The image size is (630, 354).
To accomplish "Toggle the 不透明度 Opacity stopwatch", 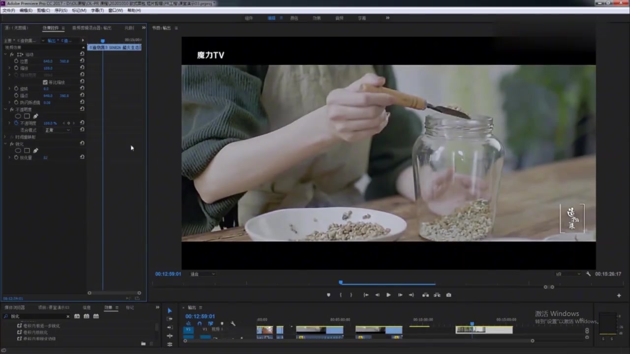I will [16, 123].
